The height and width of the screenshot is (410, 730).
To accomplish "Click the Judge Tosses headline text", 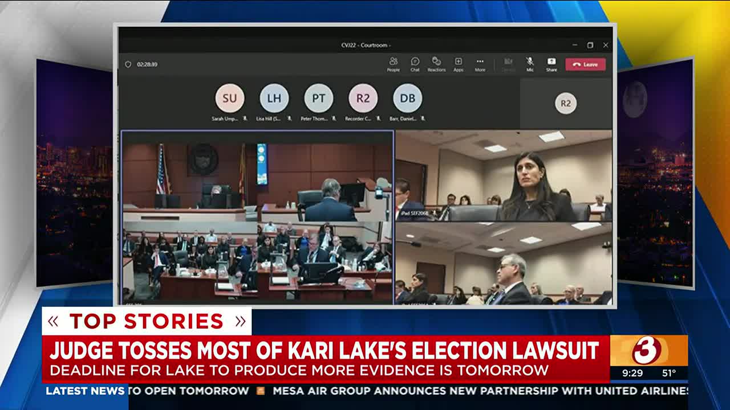I will (324, 350).
